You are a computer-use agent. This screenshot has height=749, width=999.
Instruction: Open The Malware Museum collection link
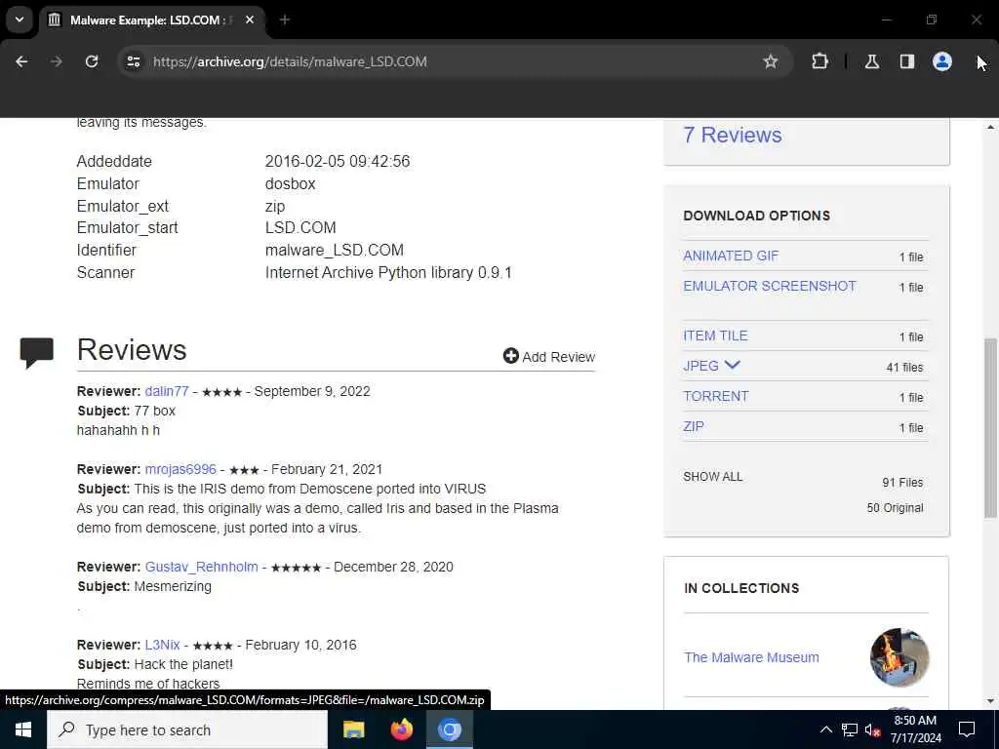751,657
